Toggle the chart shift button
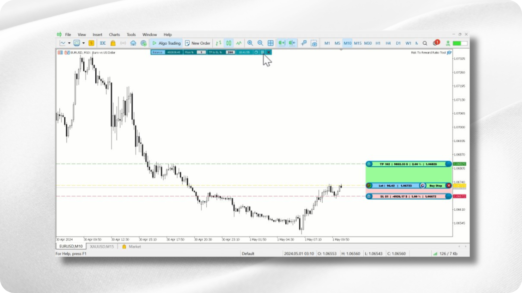The height and width of the screenshot is (293, 522). point(292,43)
